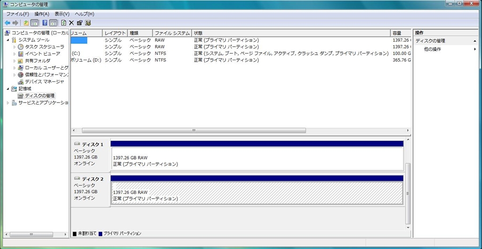
Task: Sort by ファイル システム column header
Action: click(x=172, y=33)
